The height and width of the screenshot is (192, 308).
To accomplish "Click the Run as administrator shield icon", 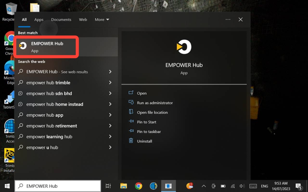I will coord(131,102).
